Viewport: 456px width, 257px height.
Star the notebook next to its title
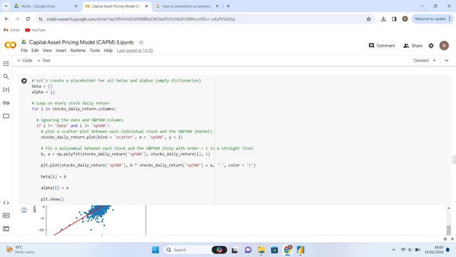click(141, 42)
